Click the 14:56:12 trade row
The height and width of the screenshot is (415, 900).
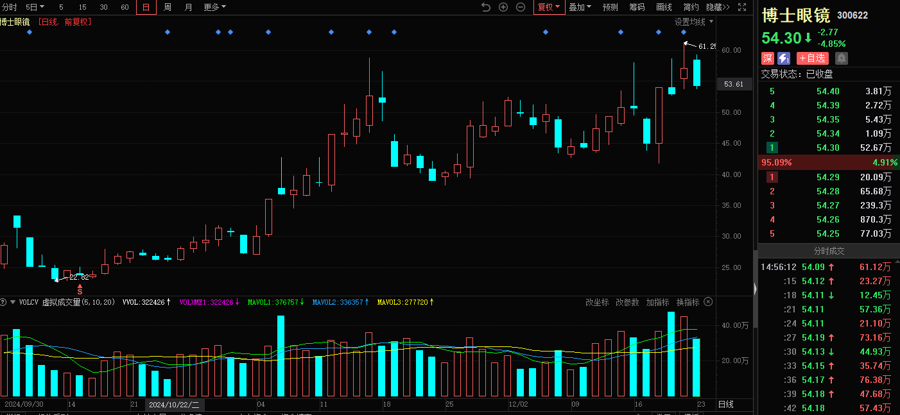pos(829,267)
